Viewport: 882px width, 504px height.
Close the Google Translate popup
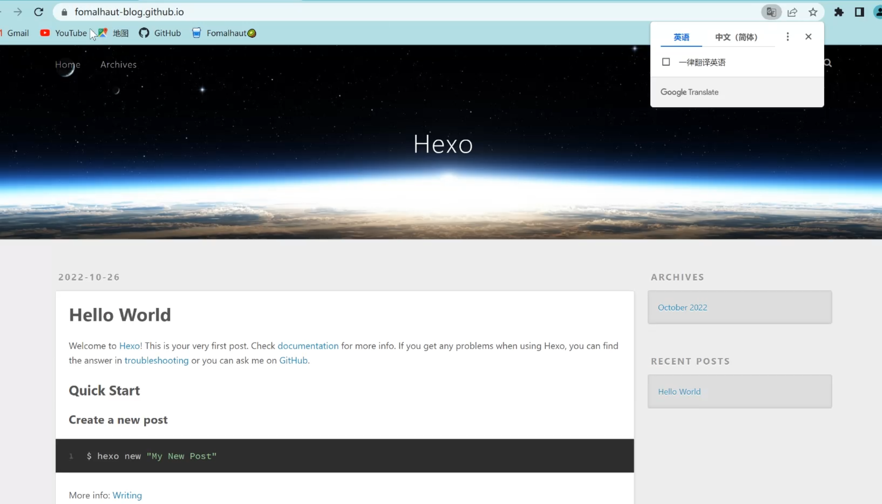pos(808,37)
